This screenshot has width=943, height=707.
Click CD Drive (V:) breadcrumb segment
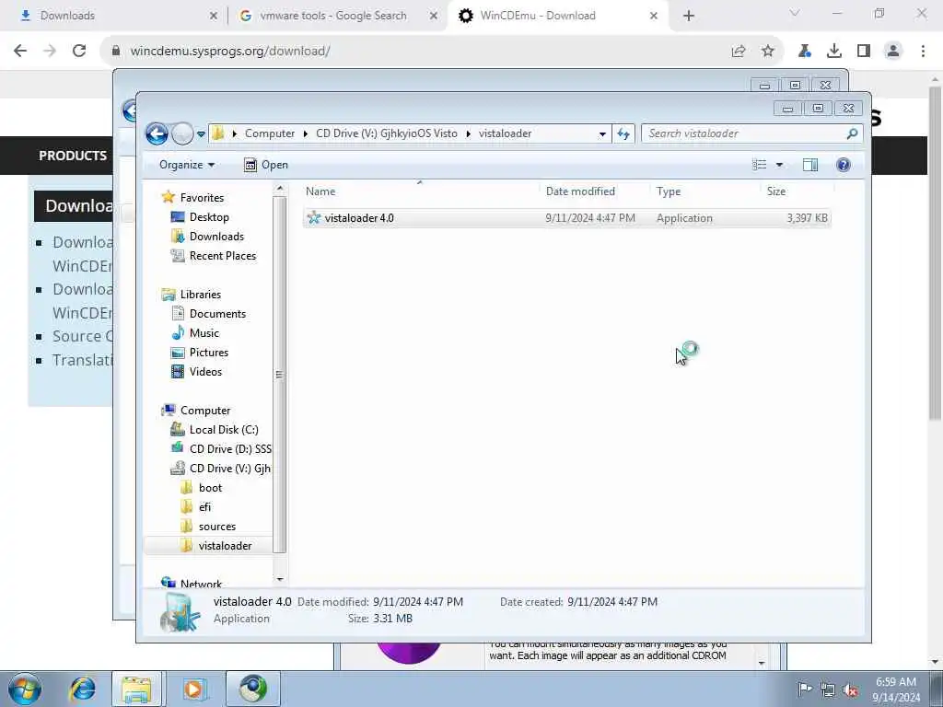(386, 133)
